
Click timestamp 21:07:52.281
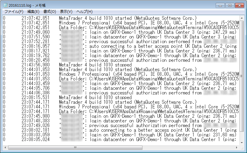(36, 41)
